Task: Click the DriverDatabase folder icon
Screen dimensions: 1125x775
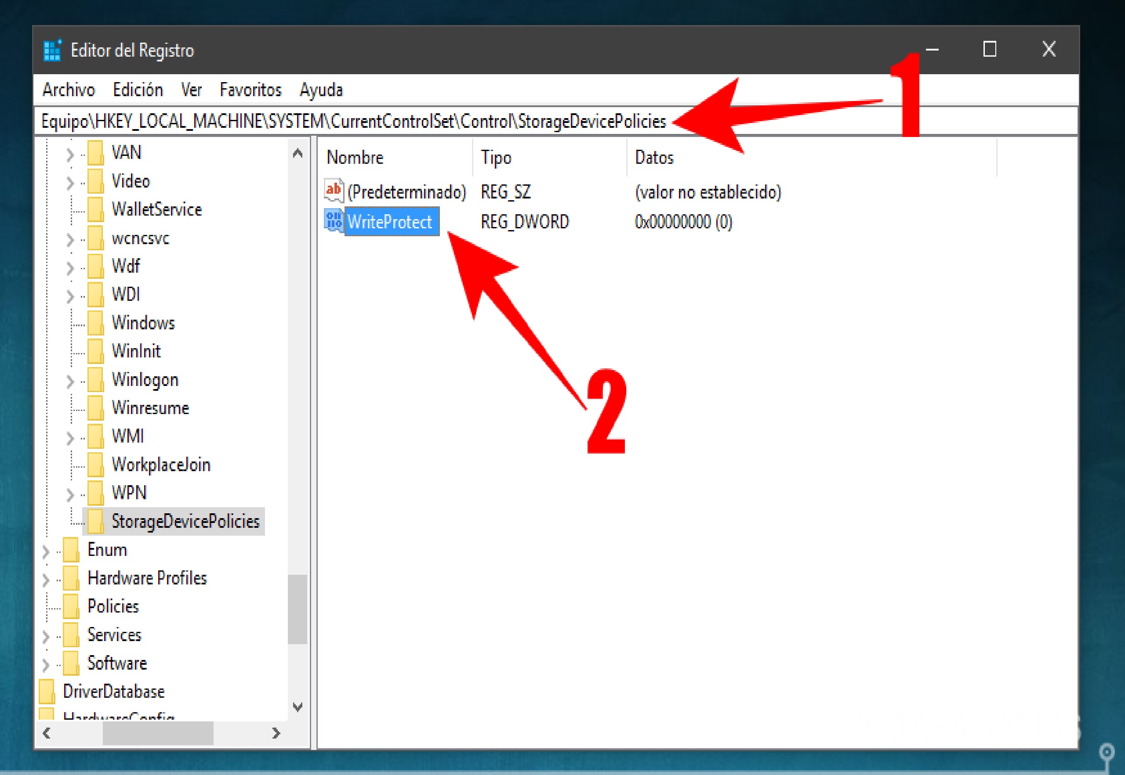Action: tap(47, 692)
